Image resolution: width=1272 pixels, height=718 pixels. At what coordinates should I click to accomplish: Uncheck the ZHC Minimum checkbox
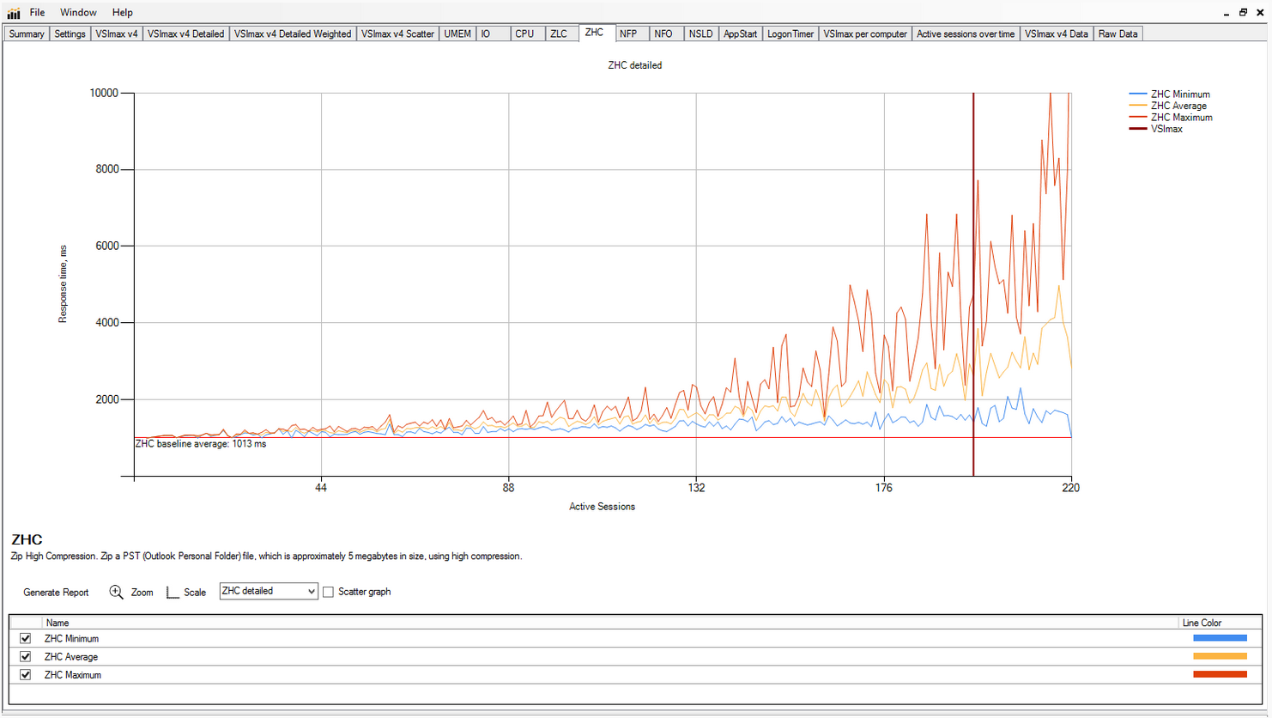click(25, 639)
